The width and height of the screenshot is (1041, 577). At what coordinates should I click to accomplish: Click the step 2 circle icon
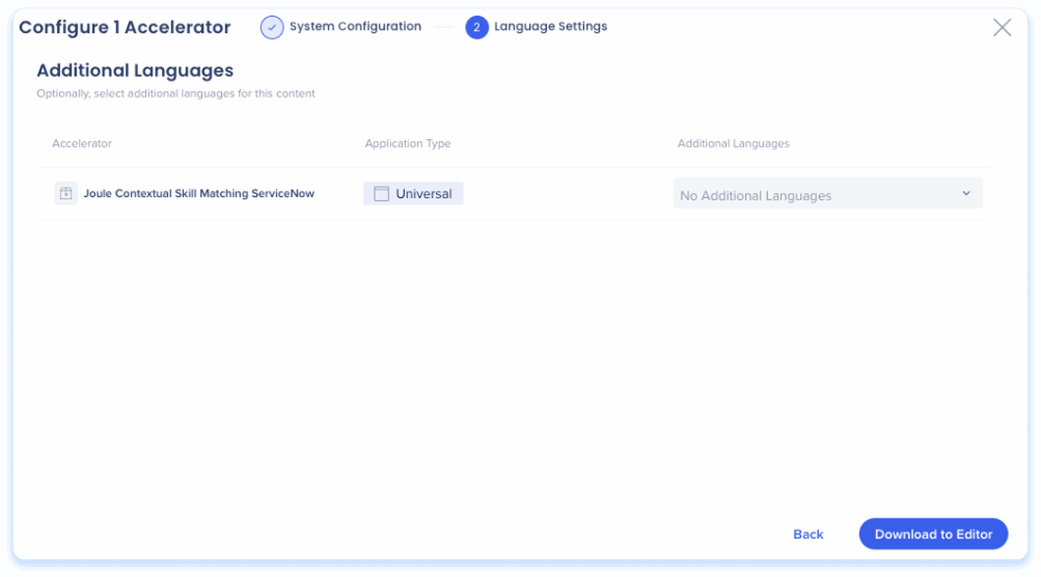coord(477,27)
